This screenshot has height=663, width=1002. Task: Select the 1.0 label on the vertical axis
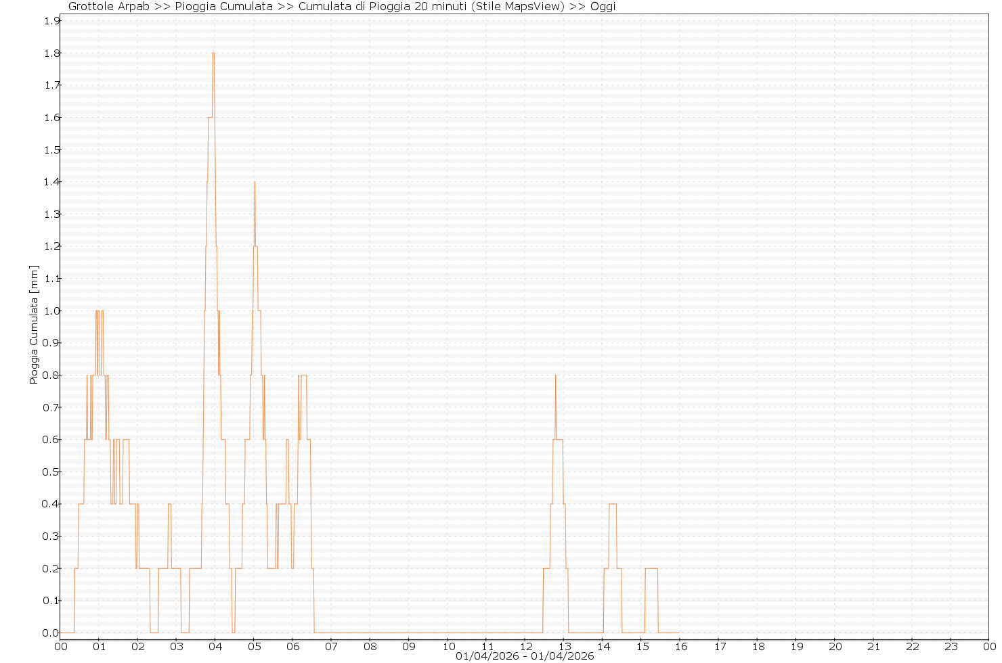coord(51,311)
